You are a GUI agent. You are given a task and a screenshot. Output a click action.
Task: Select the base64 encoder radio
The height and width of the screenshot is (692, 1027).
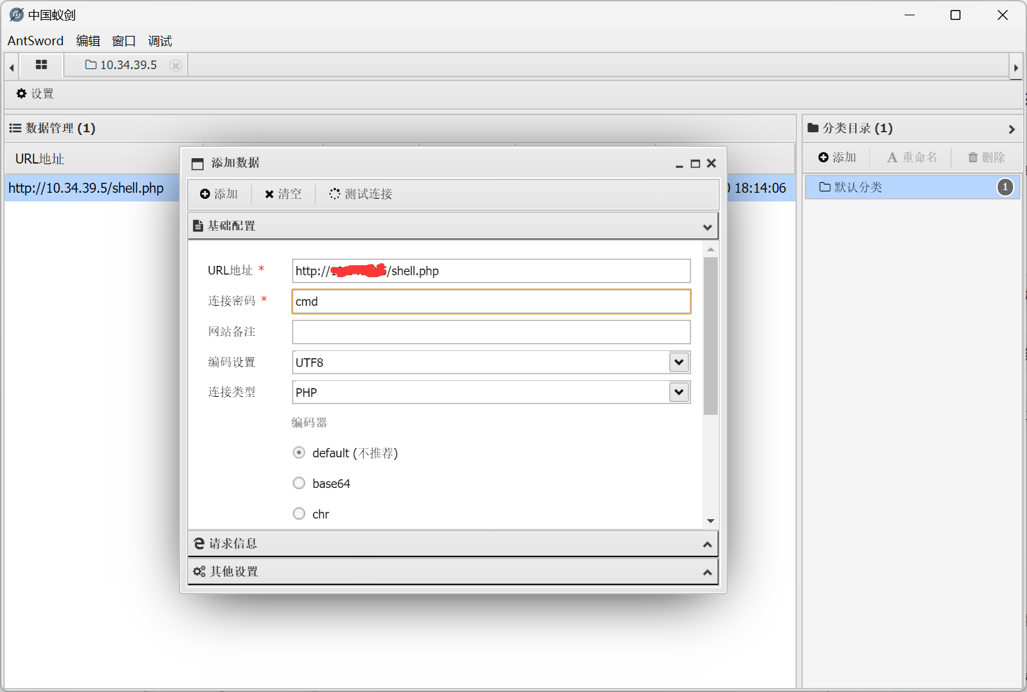tap(299, 483)
